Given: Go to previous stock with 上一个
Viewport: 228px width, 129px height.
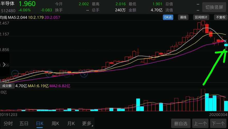Looking at the screenshot, I should click(200, 124).
